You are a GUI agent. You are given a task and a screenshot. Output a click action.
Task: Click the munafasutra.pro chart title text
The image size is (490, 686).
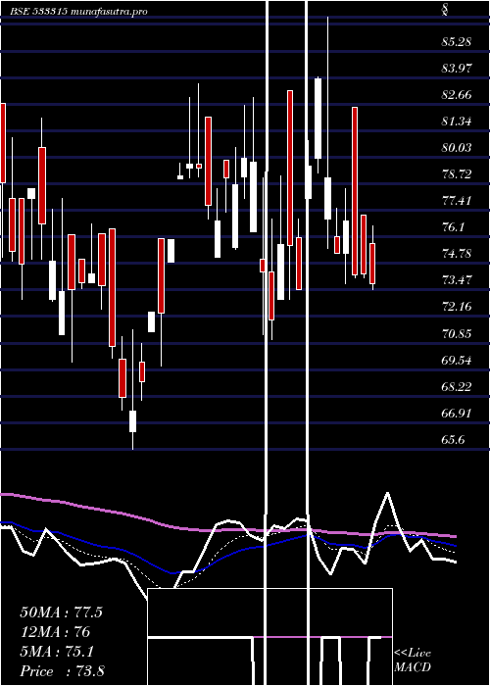[x=79, y=11]
